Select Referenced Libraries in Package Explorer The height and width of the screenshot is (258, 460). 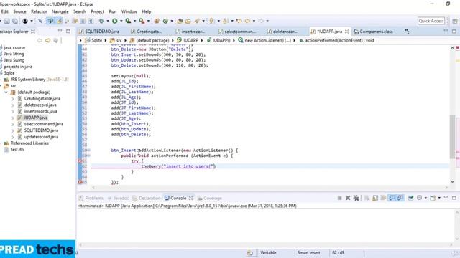[x=29, y=143]
